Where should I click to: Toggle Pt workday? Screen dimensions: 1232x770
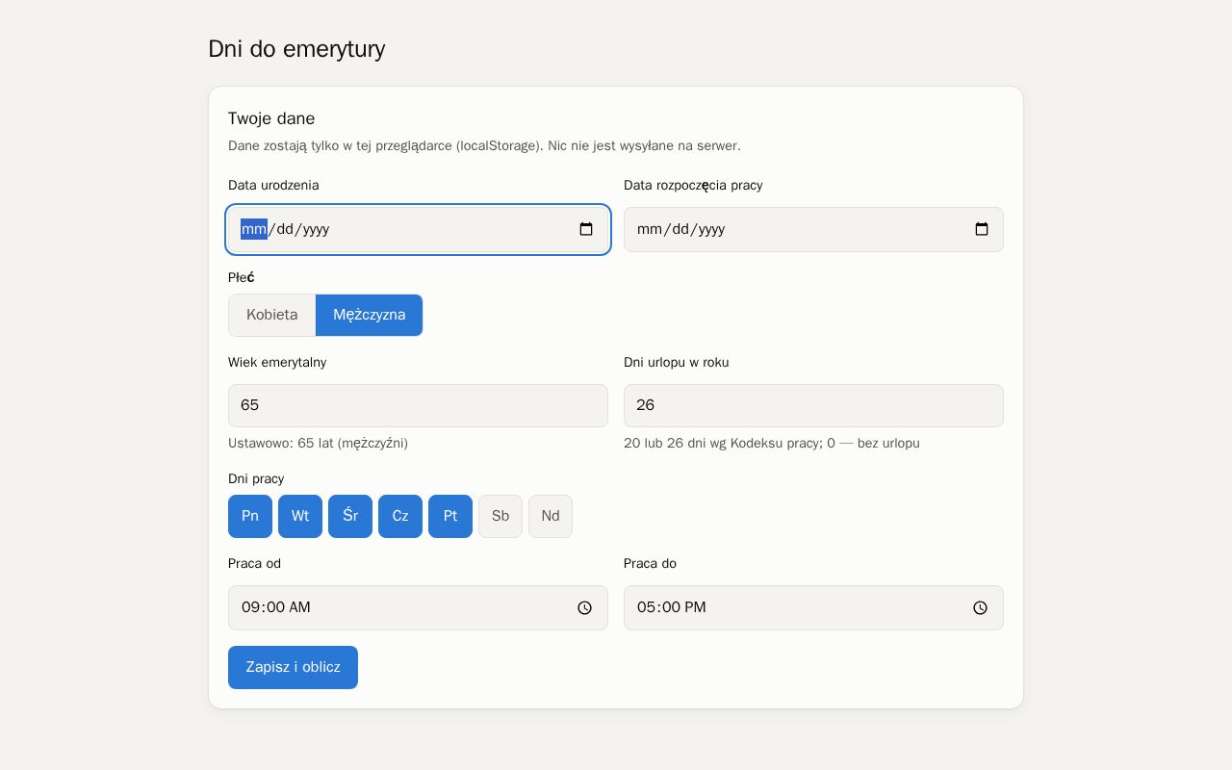(450, 516)
